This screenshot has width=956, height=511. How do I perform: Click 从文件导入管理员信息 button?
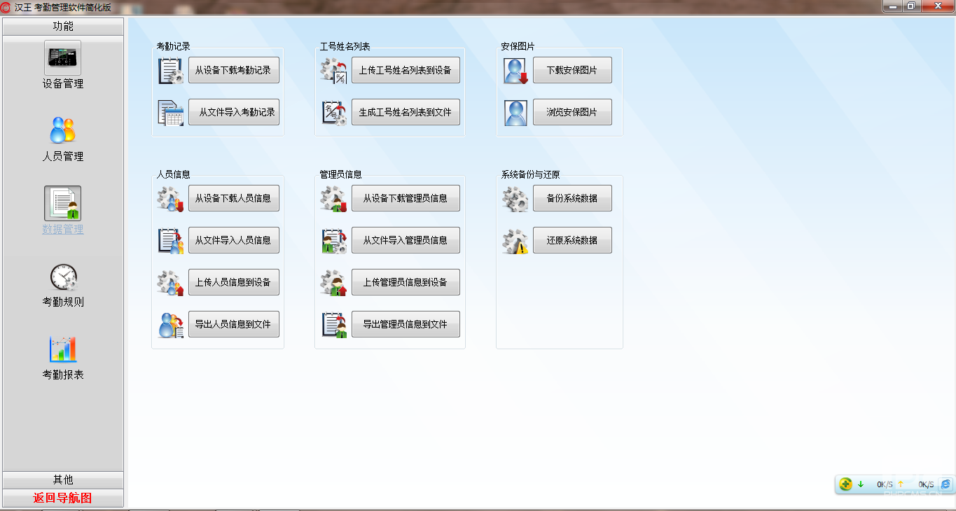click(x=406, y=240)
